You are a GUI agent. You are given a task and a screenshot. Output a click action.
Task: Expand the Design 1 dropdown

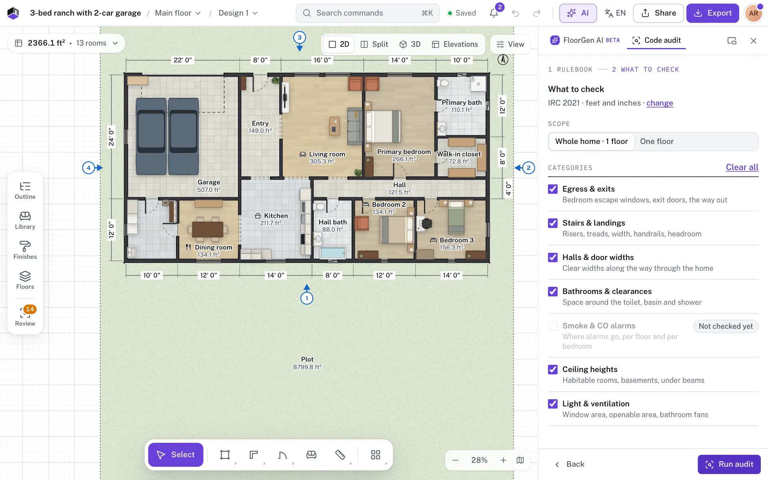click(238, 13)
